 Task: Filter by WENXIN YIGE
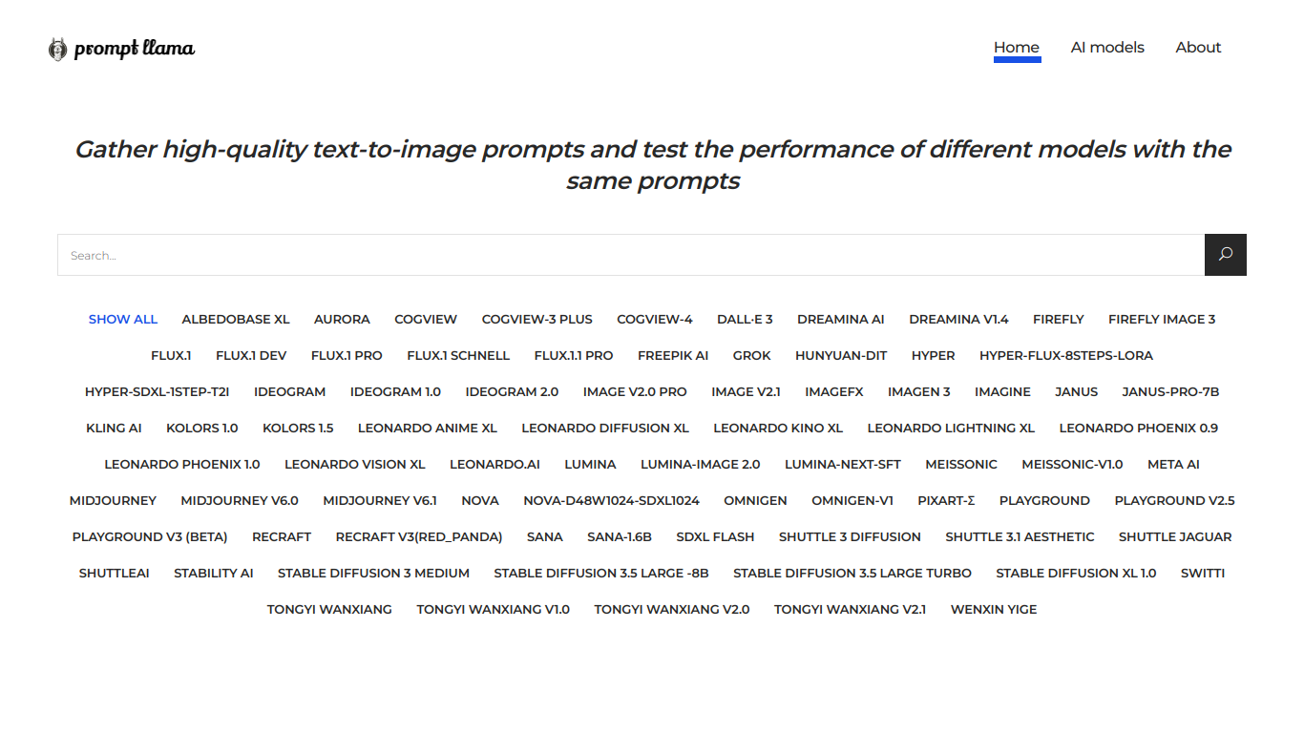point(994,610)
